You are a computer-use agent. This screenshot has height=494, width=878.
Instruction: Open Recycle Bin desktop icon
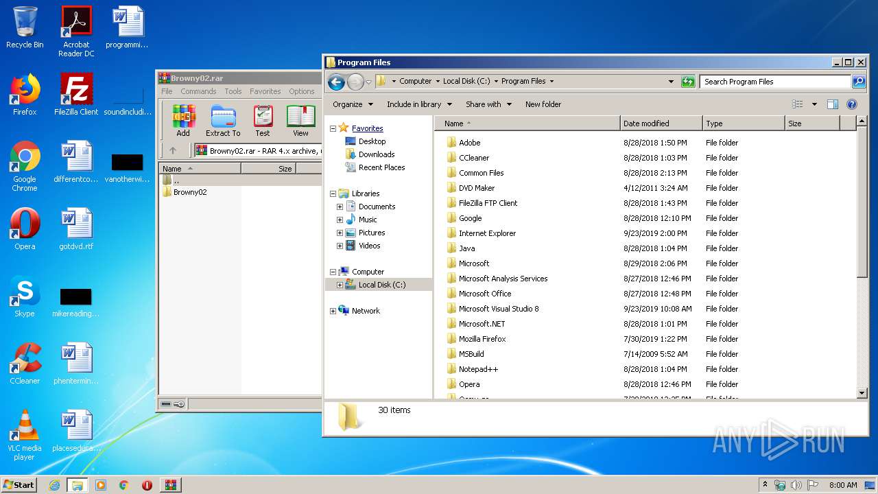(25, 27)
